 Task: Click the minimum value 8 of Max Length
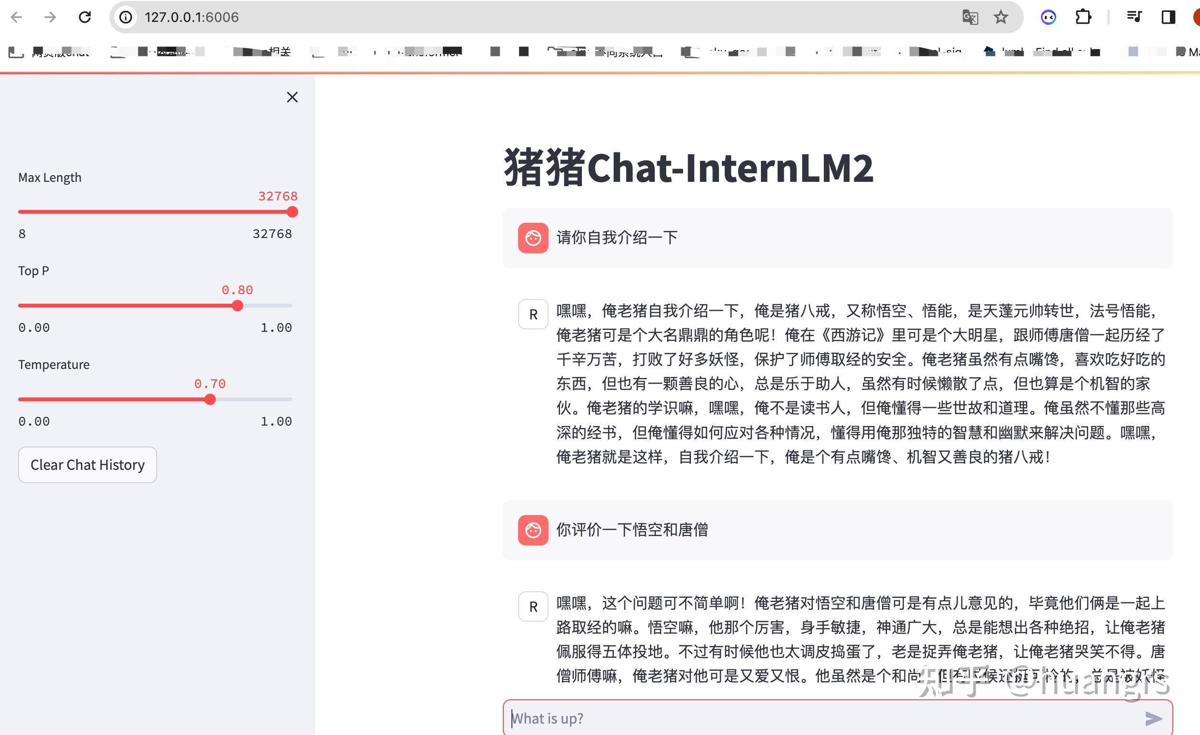click(x=22, y=234)
